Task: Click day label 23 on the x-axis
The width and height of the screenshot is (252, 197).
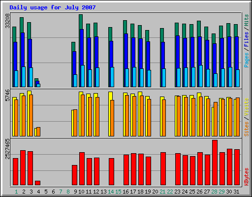Action: 177,192
